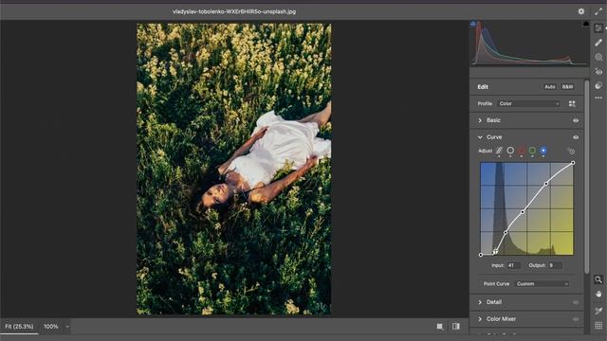Select the Green channel curve

(532, 151)
